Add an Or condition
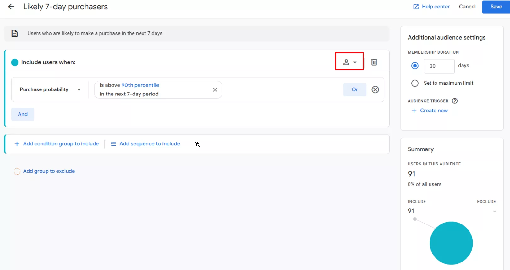The image size is (510, 270). [354, 89]
